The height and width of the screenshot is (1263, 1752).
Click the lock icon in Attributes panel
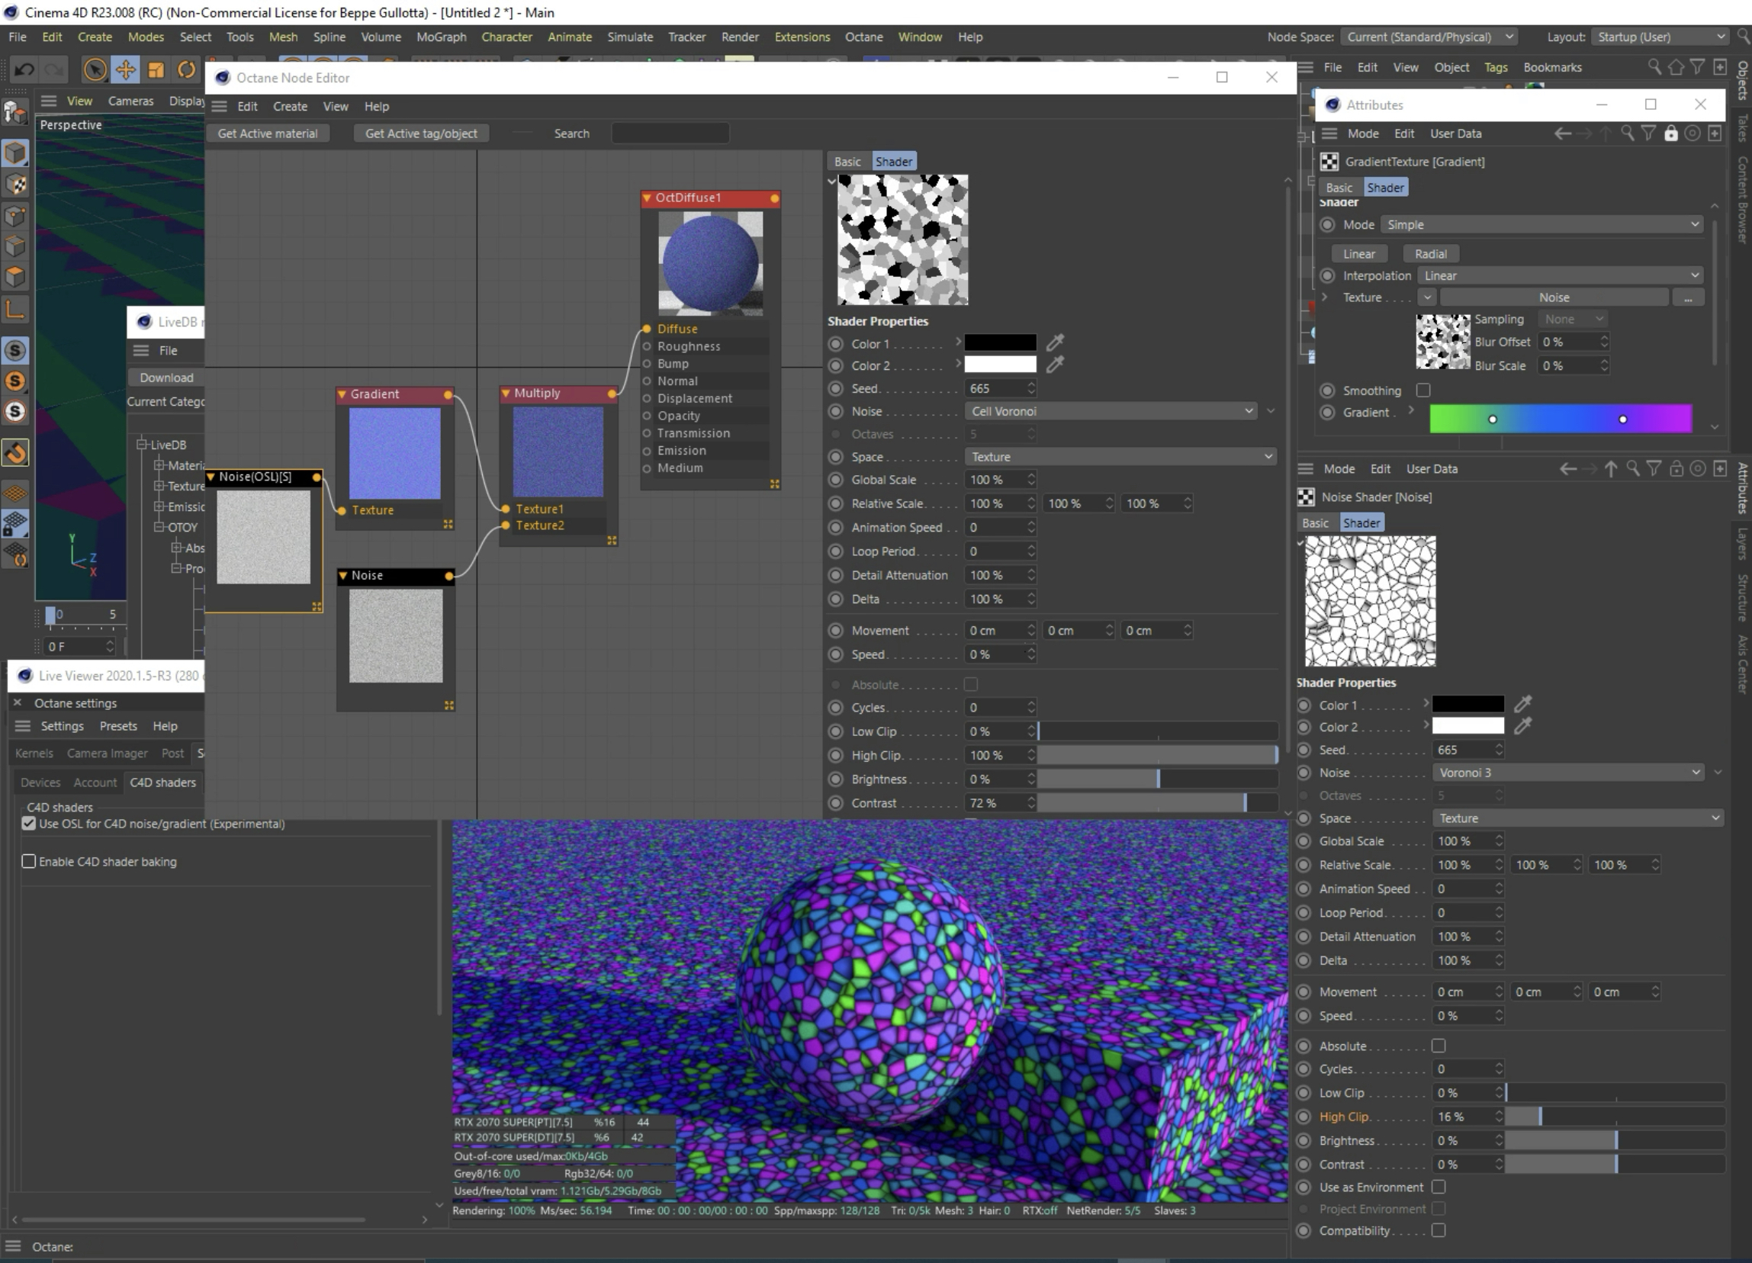(x=1670, y=133)
